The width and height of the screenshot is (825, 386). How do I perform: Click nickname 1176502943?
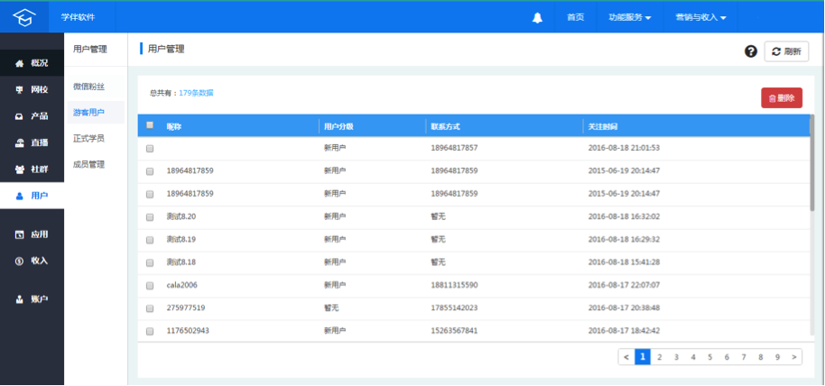click(x=188, y=331)
